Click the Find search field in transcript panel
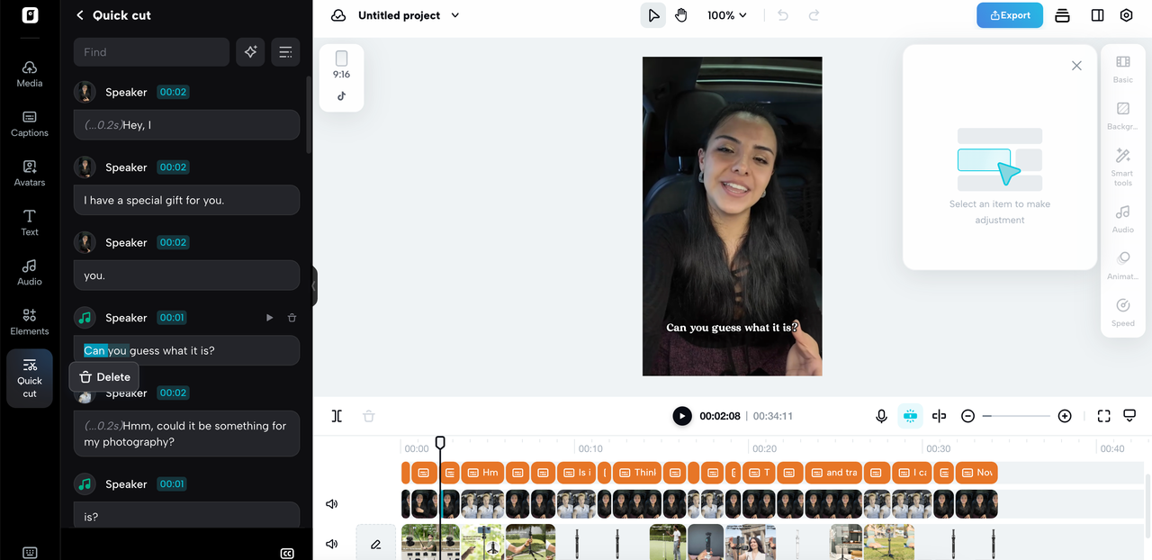 coord(151,52)
